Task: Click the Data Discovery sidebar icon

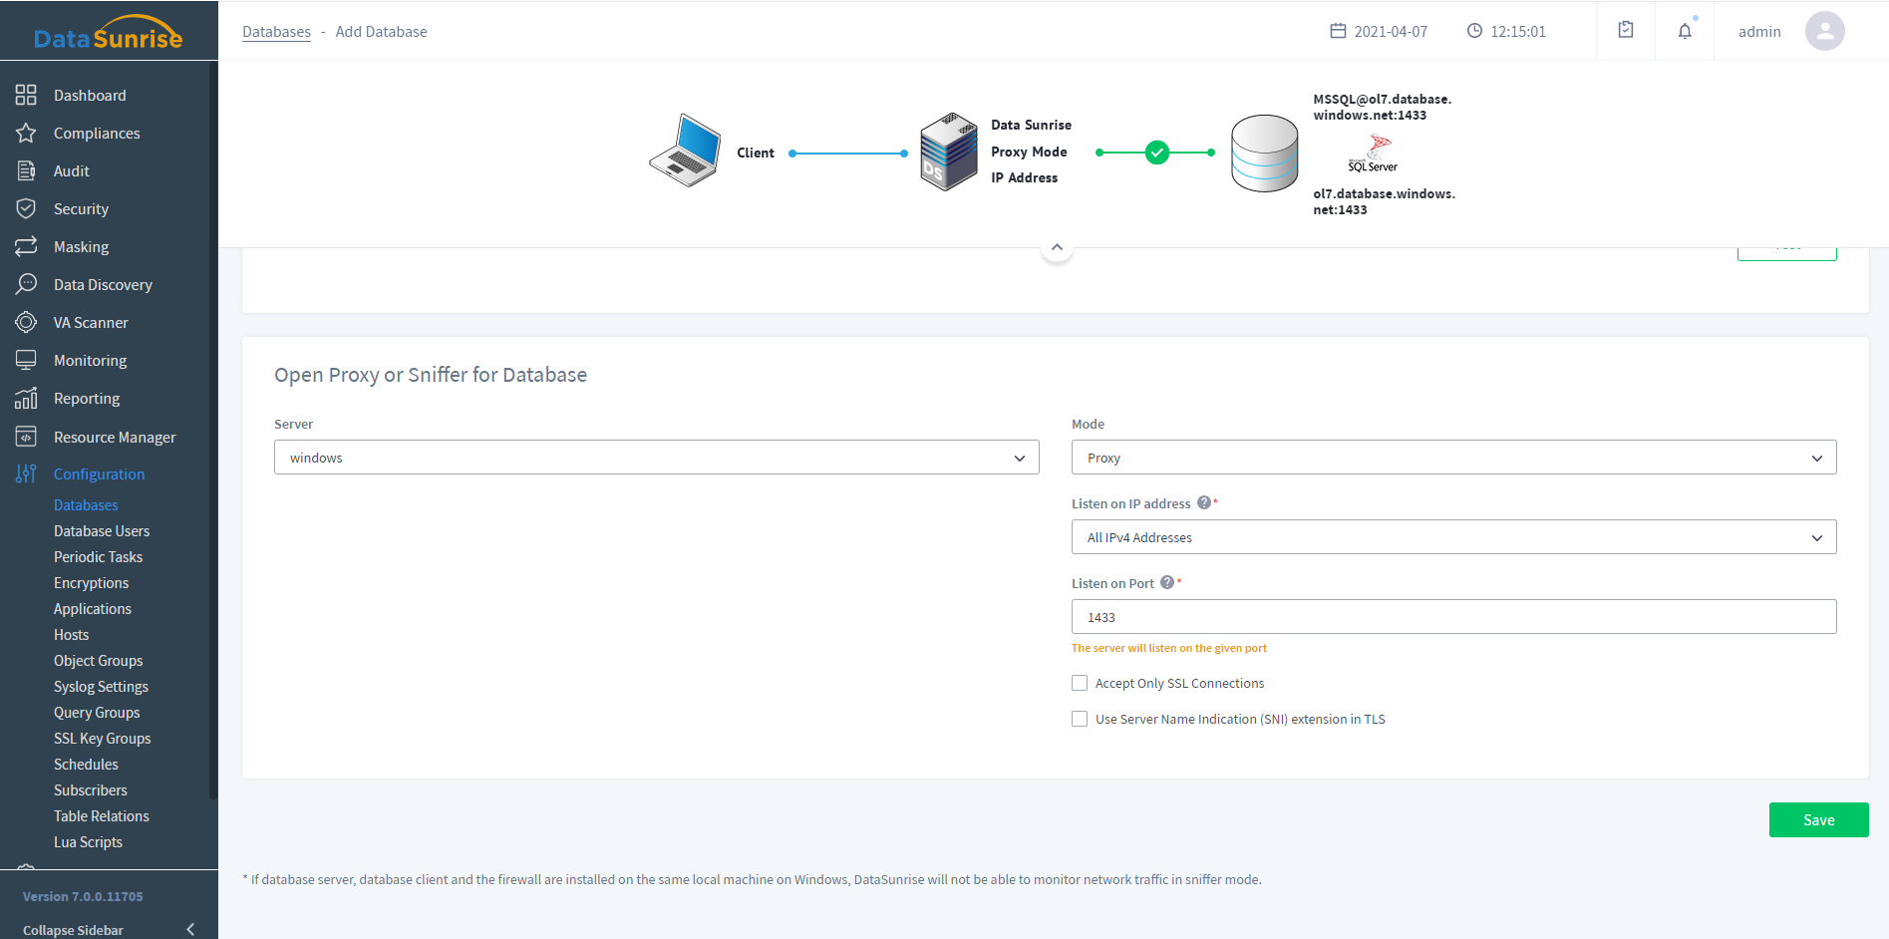Action: [26, 284]
